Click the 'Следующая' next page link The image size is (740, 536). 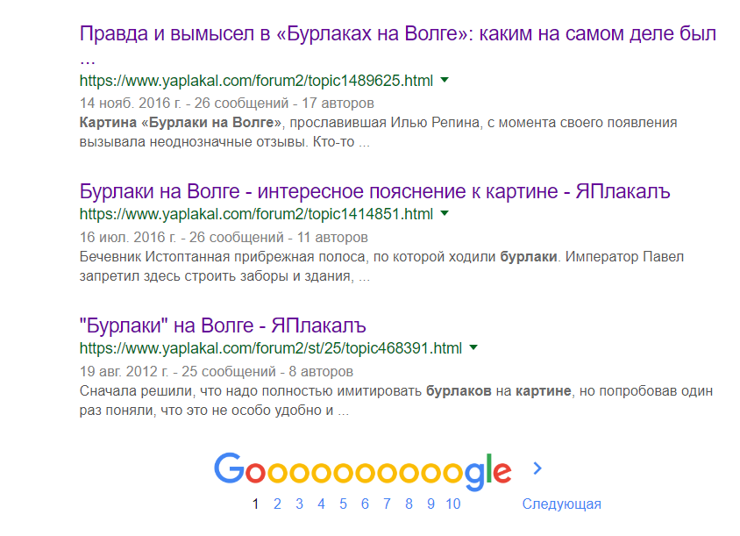[562, 504]
